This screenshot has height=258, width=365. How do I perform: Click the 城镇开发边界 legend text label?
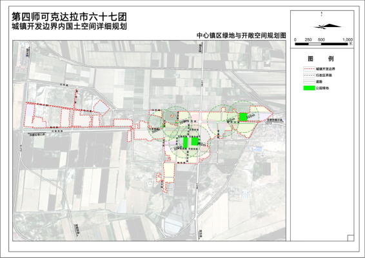click(x=326, y=69)
